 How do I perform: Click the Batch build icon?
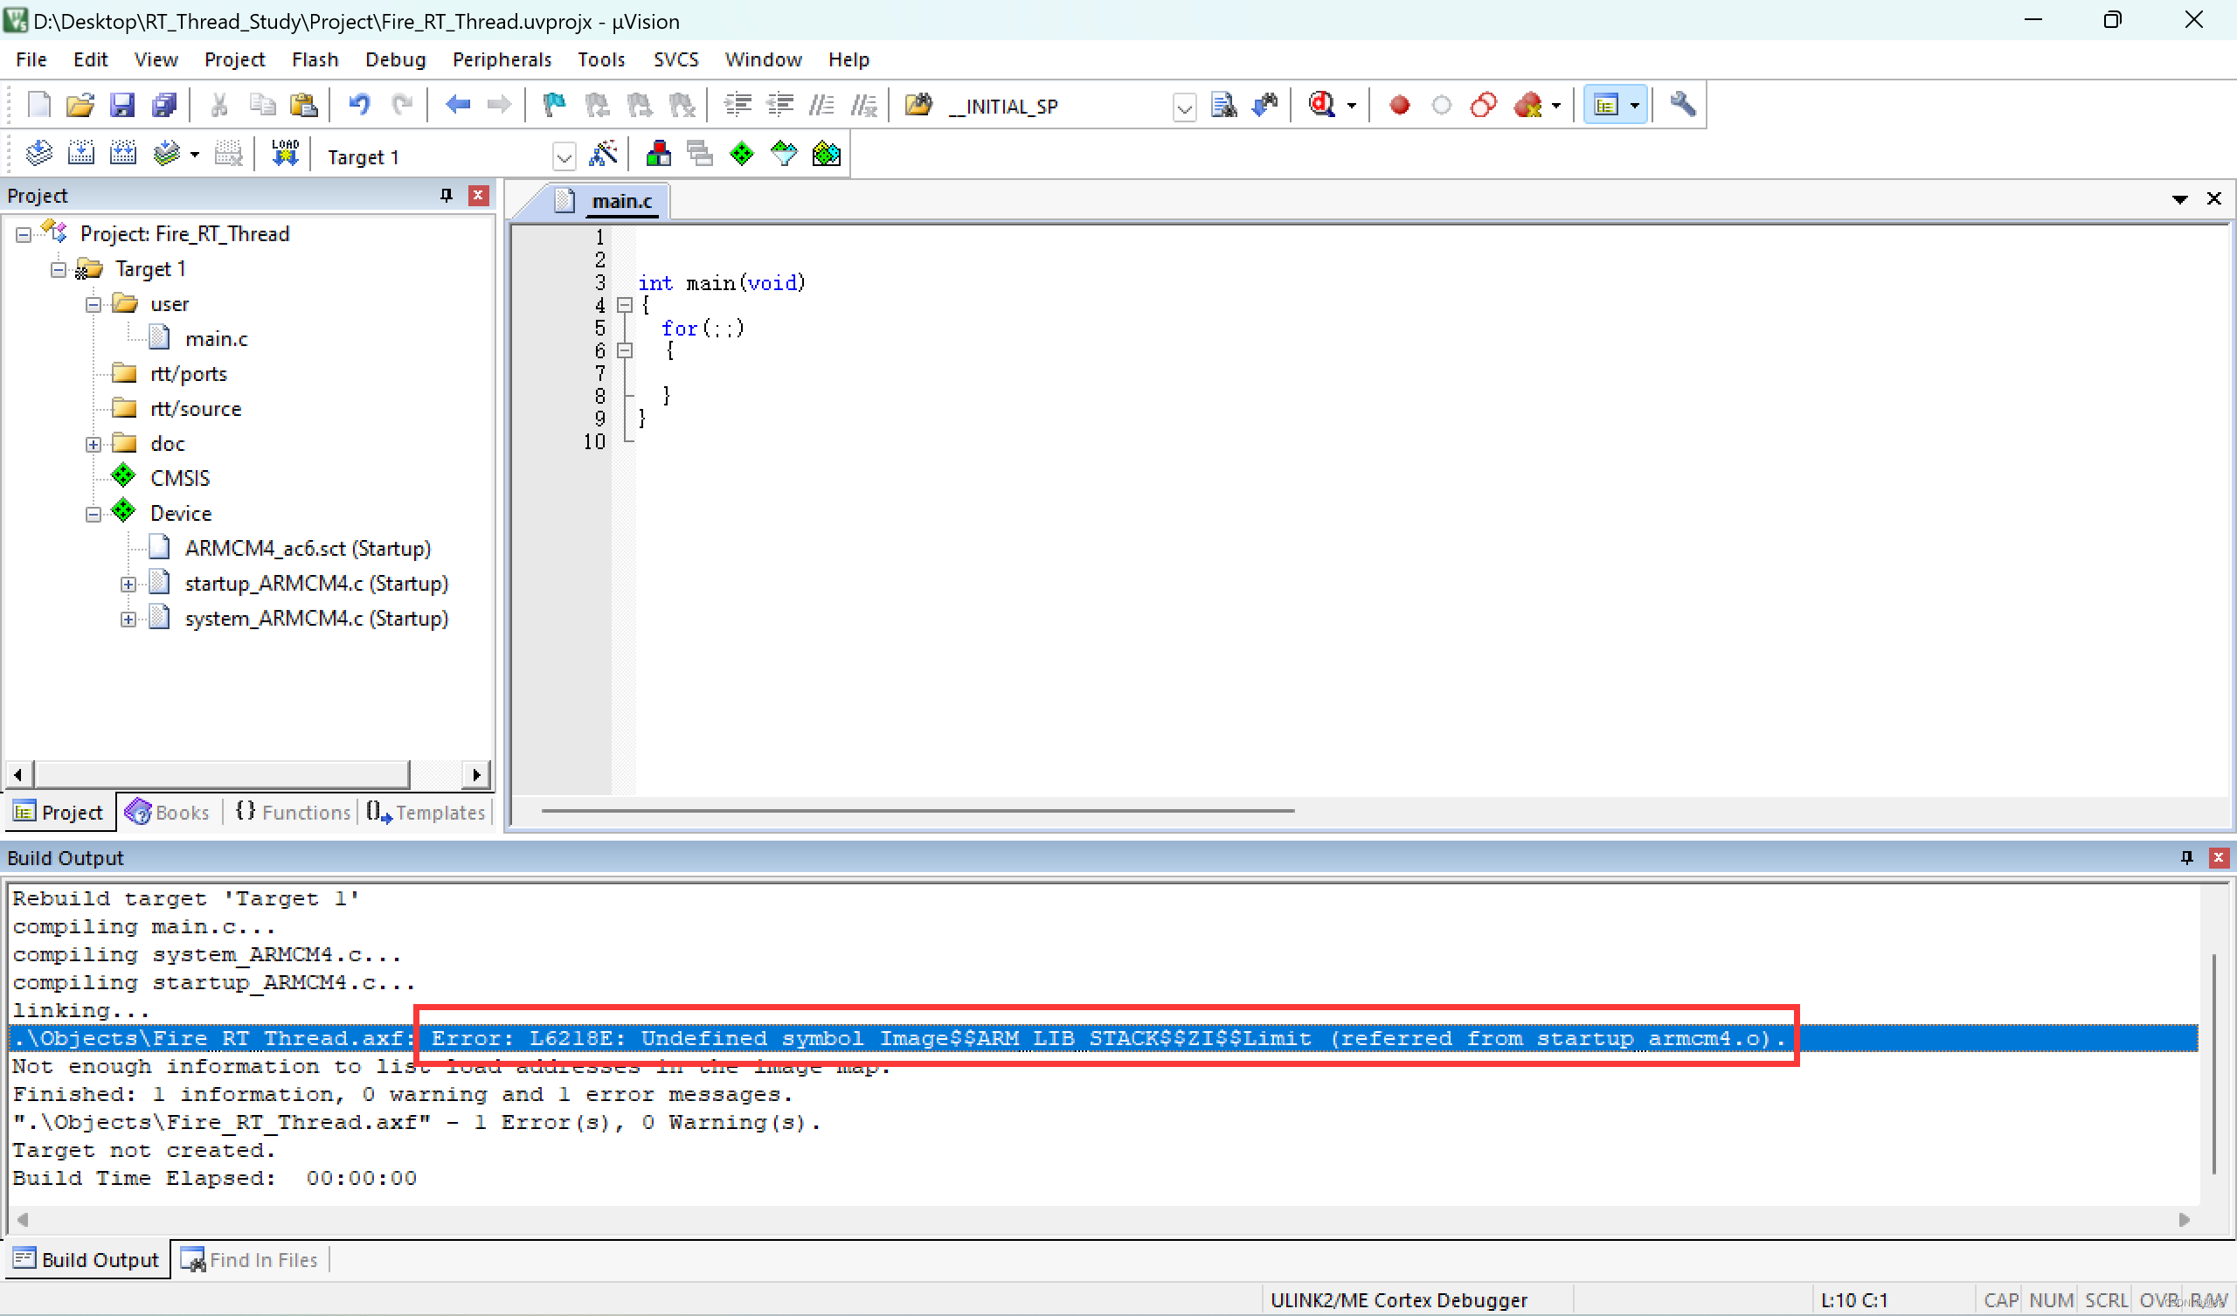166,155
